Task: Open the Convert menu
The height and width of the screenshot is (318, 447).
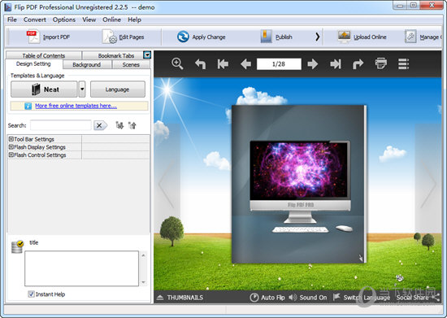Action: [x=34, y=20]
